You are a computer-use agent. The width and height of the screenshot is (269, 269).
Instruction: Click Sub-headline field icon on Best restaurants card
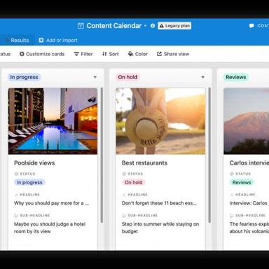coord(124,215)
